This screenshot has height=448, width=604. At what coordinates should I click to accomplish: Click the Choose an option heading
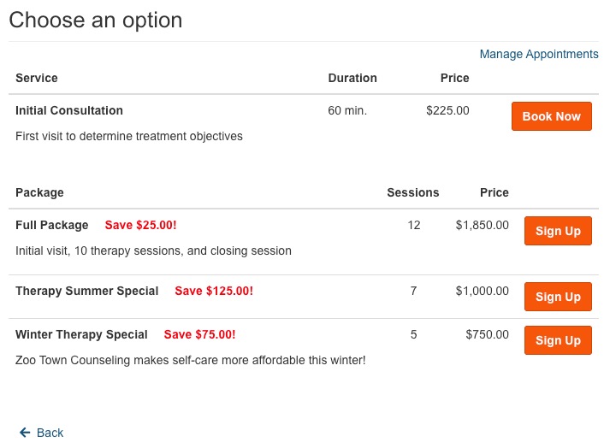coord(96,20)
